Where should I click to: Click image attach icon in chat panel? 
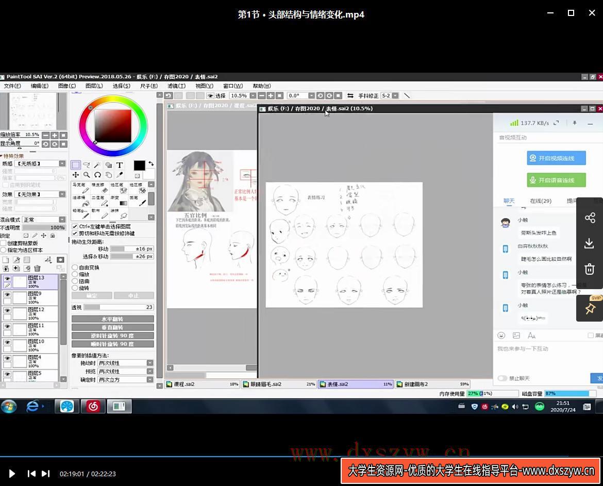pyautogui.click(x=516, y=336)
